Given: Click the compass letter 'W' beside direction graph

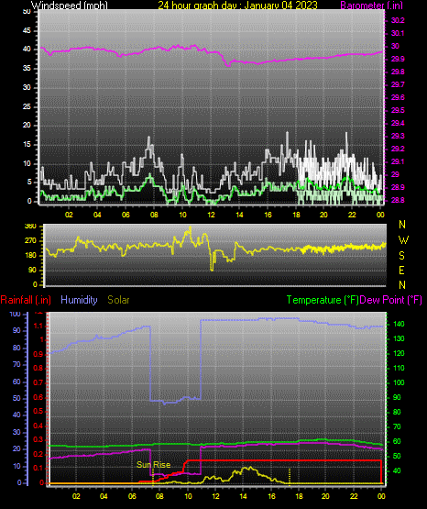Looking at the screenshot, I should (403, 240).
